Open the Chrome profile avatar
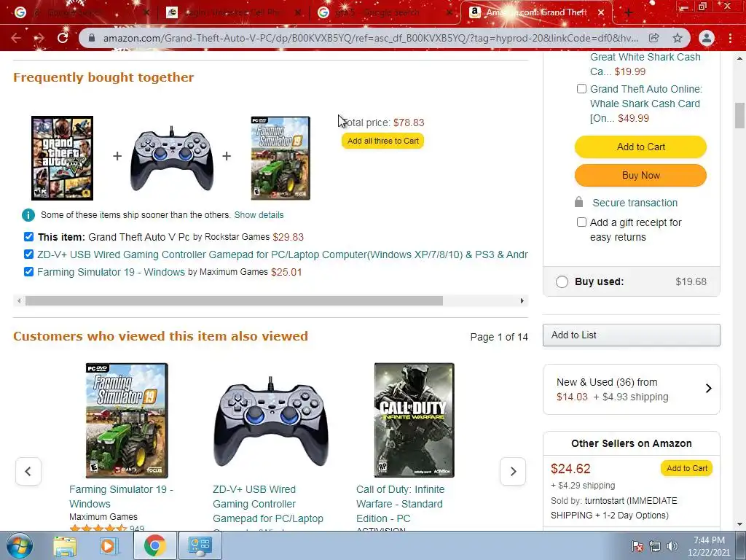Screen dimensions: 746x560 [707, 38]
